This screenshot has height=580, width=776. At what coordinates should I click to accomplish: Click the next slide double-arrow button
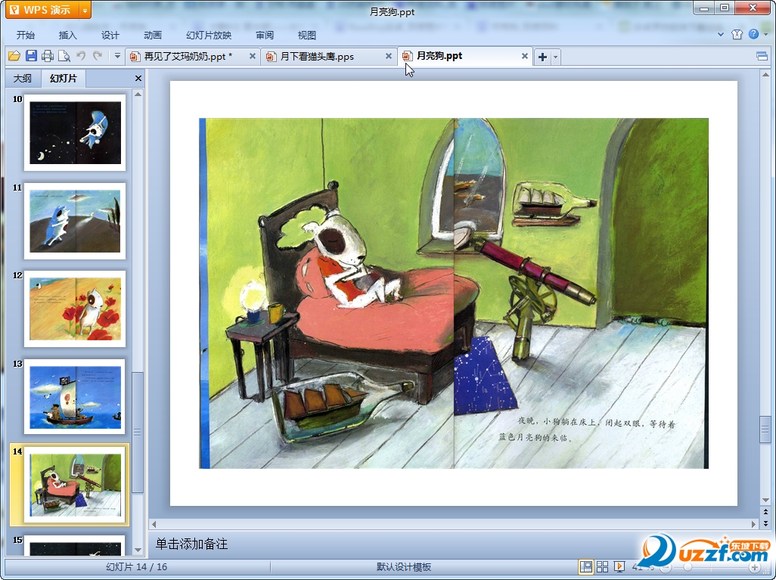765,523
